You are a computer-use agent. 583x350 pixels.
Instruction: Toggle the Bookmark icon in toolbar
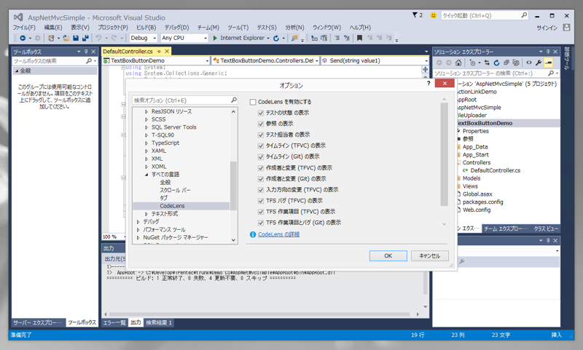359,38
